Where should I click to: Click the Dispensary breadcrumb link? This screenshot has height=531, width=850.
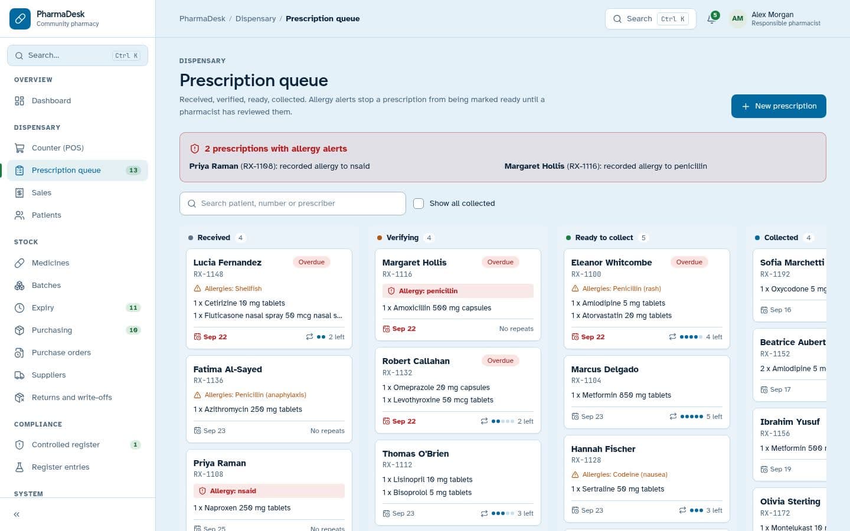click(x=256, y=19)
